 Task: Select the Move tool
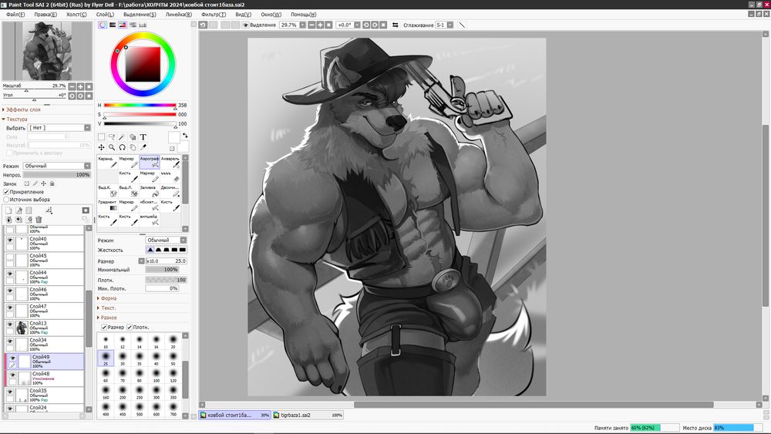point(101,147)
